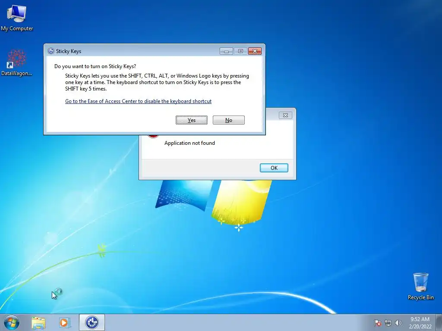Close the Sticky Keys dialog window

(x=255, y=51)
